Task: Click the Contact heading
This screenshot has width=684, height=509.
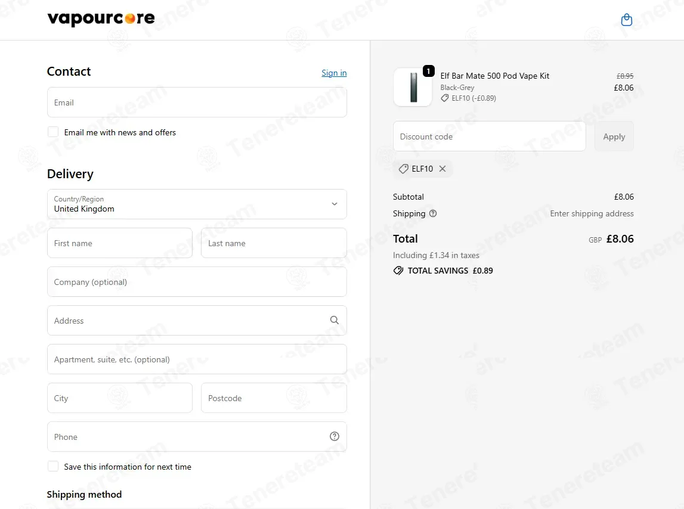Action: 69,72
